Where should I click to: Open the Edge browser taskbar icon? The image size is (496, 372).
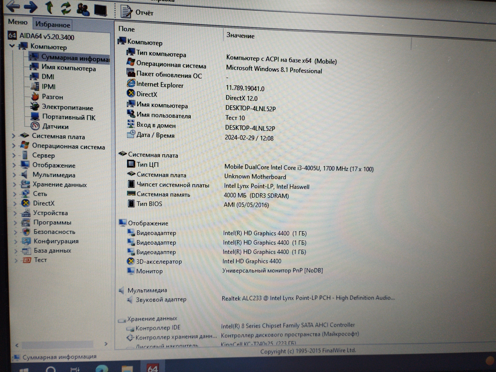[x=102, y=368]
